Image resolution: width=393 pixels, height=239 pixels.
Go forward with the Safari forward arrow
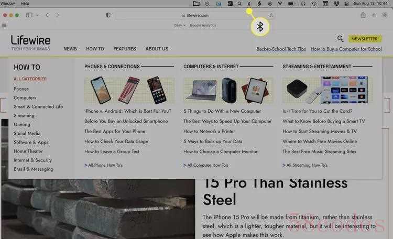57,15
